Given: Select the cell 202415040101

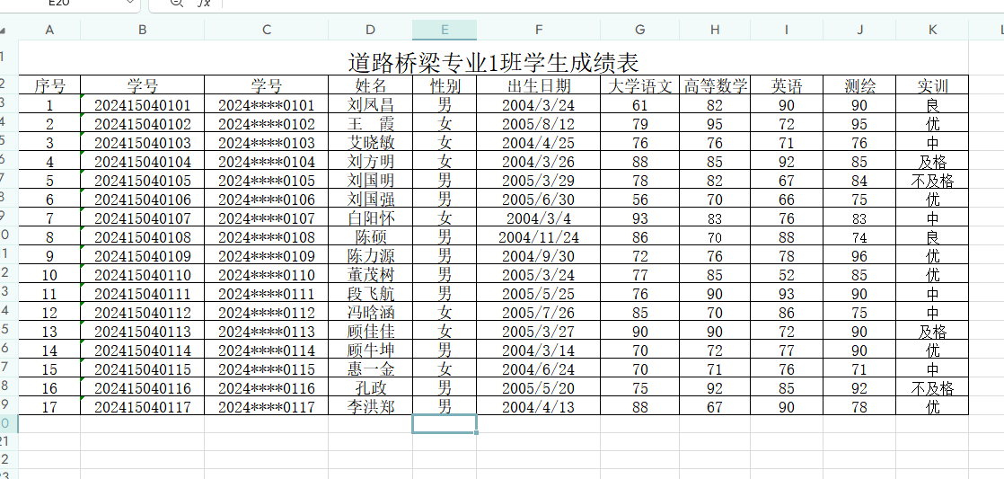Looking at the screenshot, I should [142, 105].
